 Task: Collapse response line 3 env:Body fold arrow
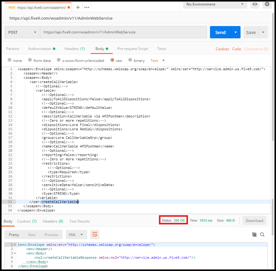tap(15, 253)
